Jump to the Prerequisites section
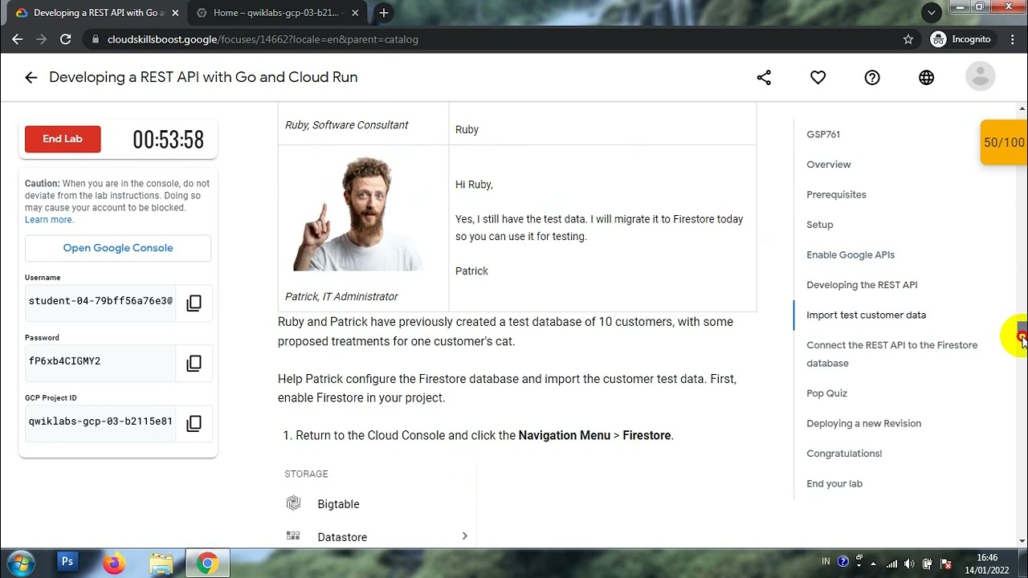The image size is (1028, 578). click(x=836, y=195)
